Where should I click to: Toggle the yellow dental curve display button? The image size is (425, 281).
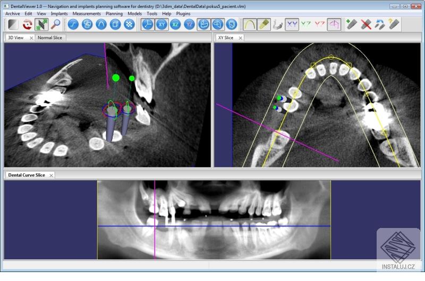pyautogui.click(x=250, y=24)
